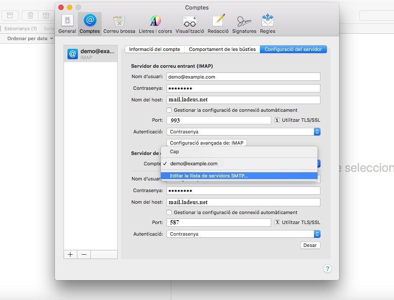Open the General preferences pane
The width and height of the screenshot is (394, 300).
click(x=67, y=24)
